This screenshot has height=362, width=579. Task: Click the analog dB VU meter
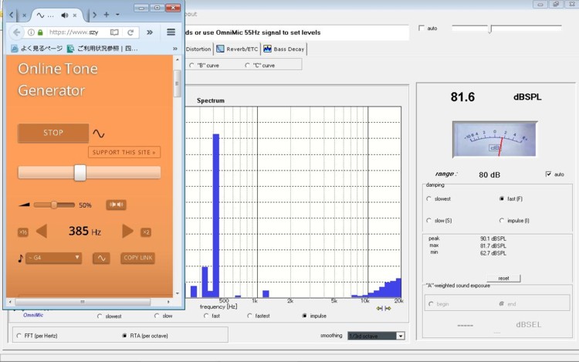[x=494, y=140]
